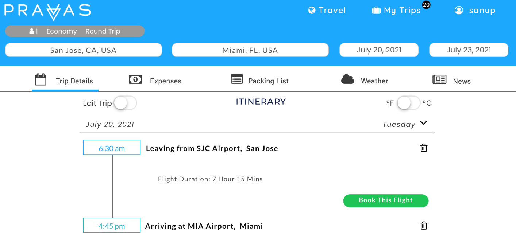
Task: Open the July 20, 2021 departure date picker
Action: tap(379, 50)
